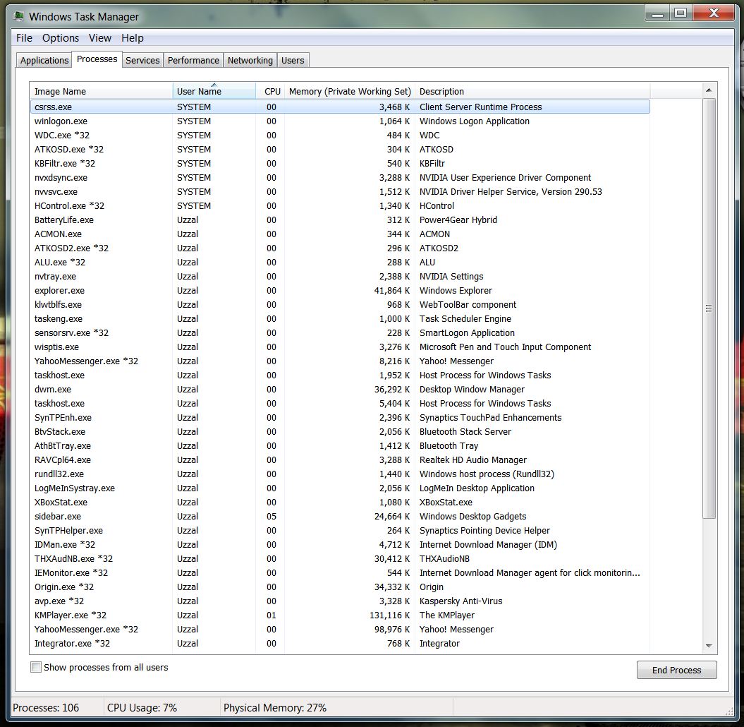The image size is (744, 727).
Task: Click the process list vertical scrollbar thumb
Action: point(709,308)
